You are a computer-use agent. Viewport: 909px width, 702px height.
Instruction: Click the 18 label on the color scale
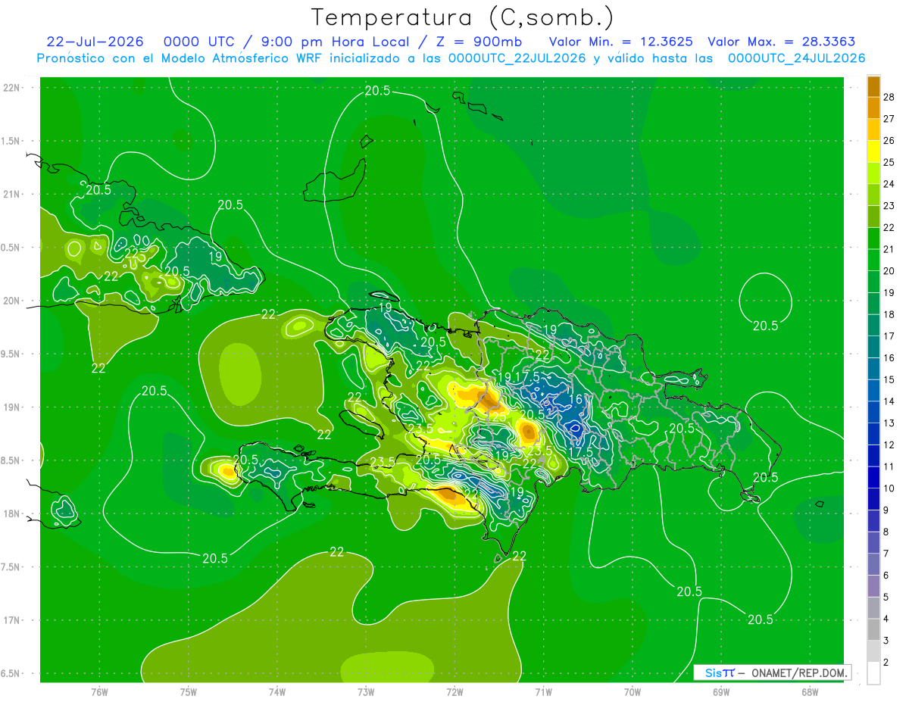coord(889,314)
